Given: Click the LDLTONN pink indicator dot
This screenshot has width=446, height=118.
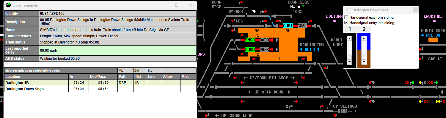Looking at the screenshot, I should (x=334, y=21).
